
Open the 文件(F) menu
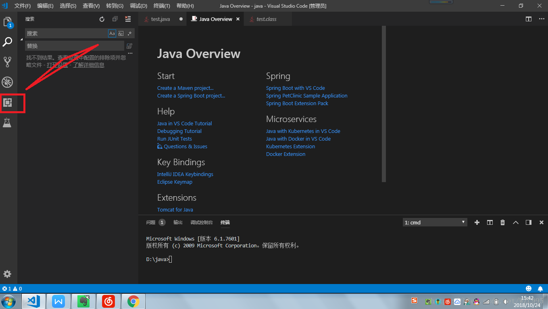pos(23,6)
